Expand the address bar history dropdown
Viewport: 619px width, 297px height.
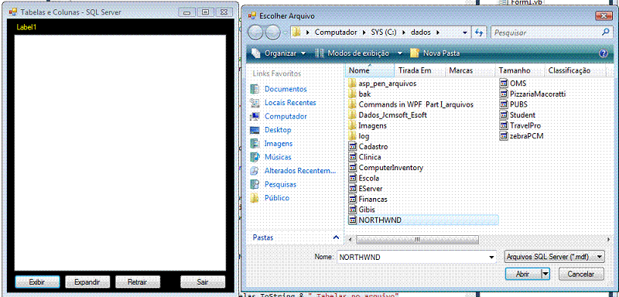466,32
